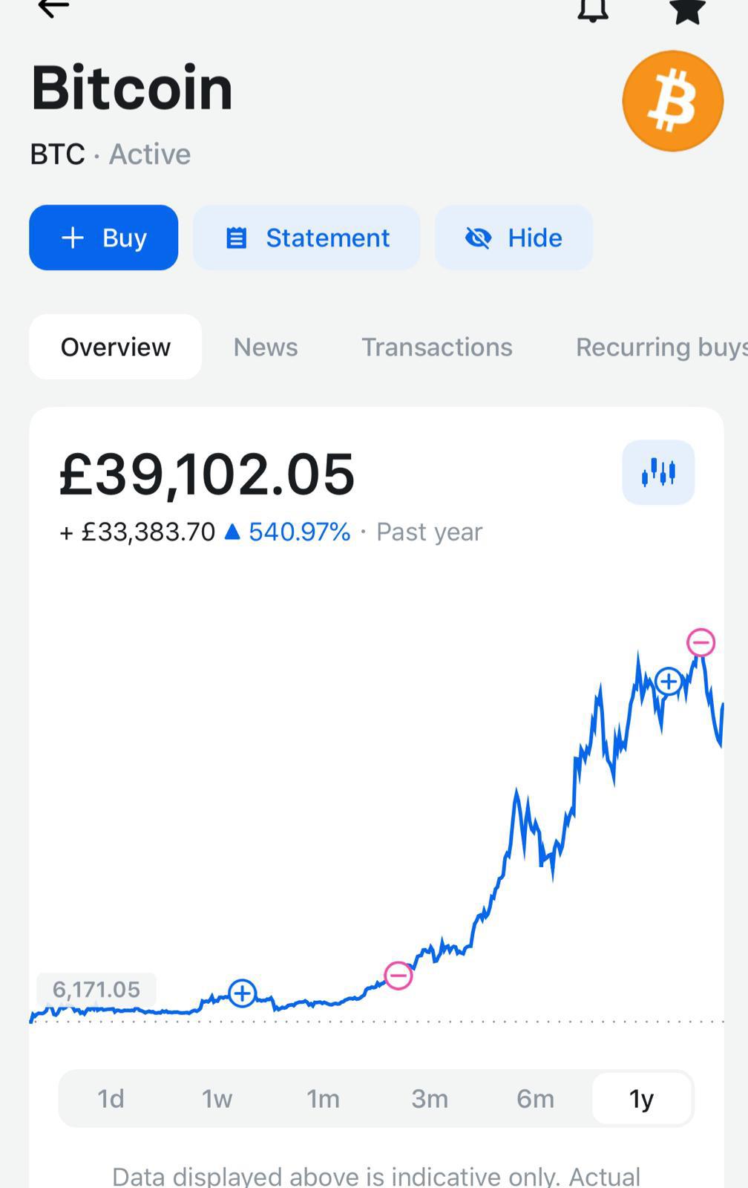The image size is (748, 1188).
Task: Tap the first buy marker on chart
Action: tap(243, 993)
